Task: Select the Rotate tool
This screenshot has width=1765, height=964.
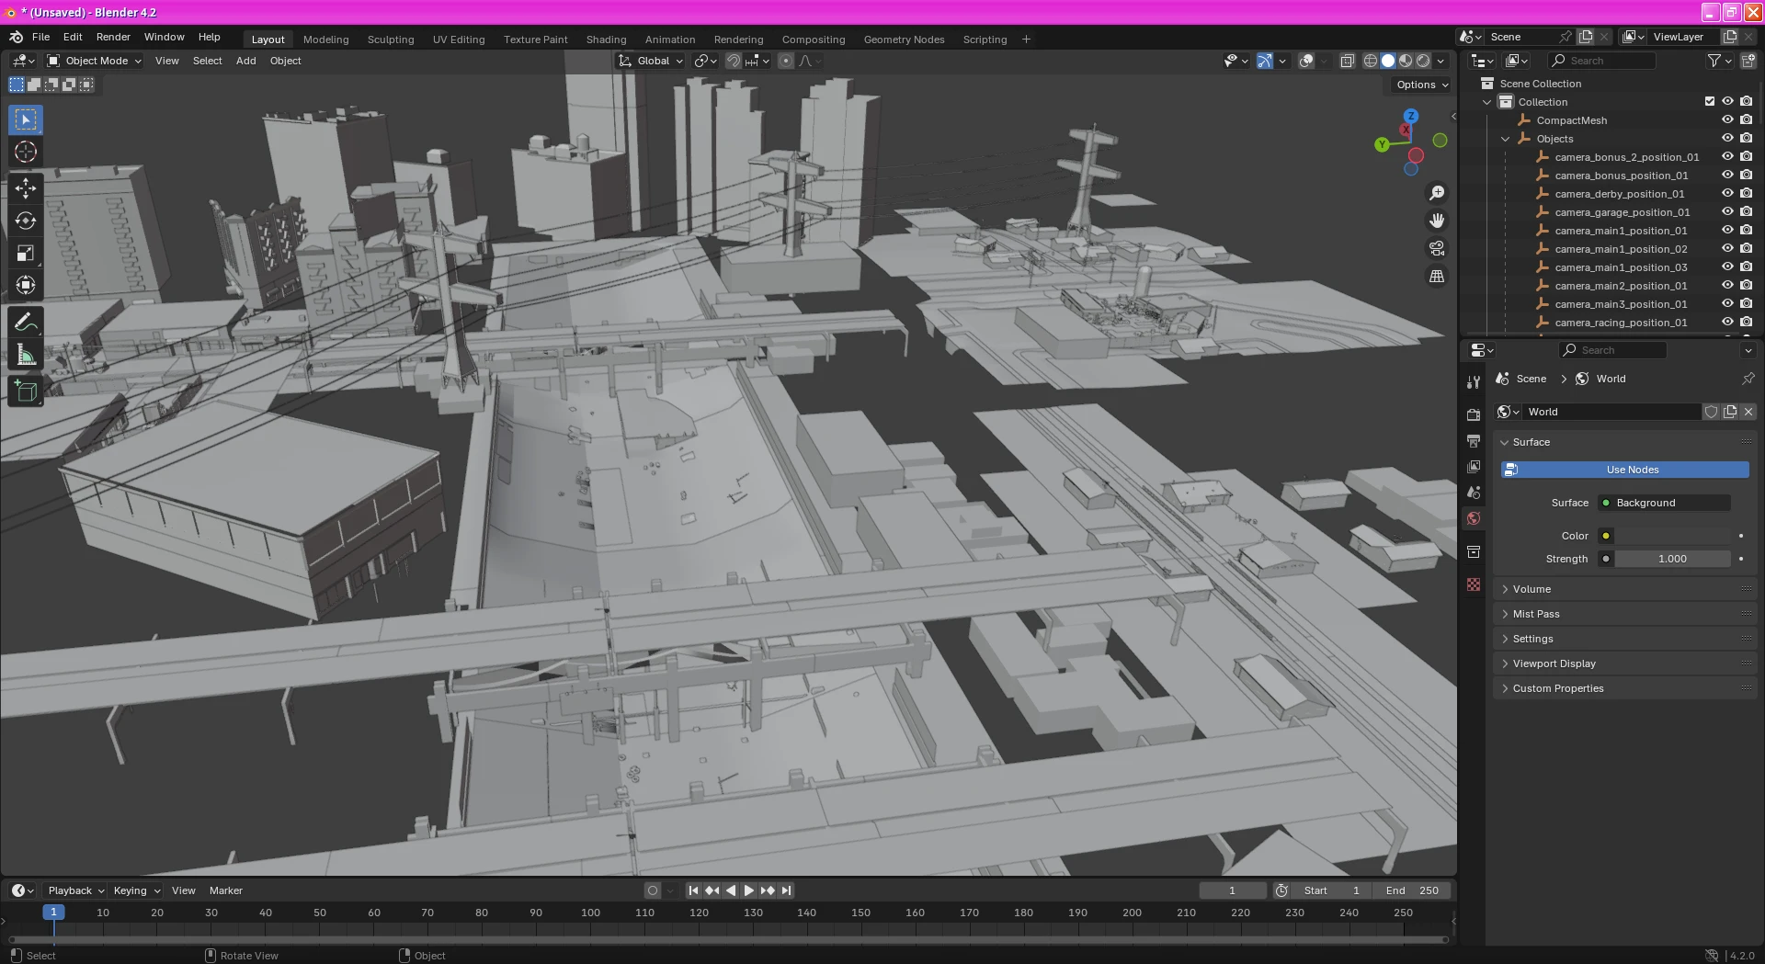Action: (x=26, y=221)
